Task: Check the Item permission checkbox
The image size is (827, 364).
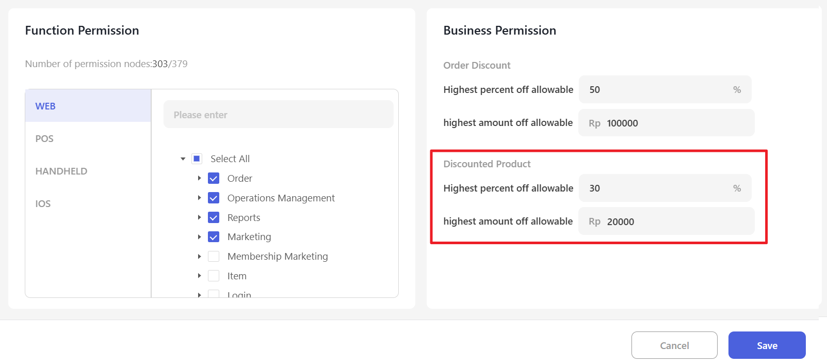Action: pyautogui.click(x=214, y=276)
